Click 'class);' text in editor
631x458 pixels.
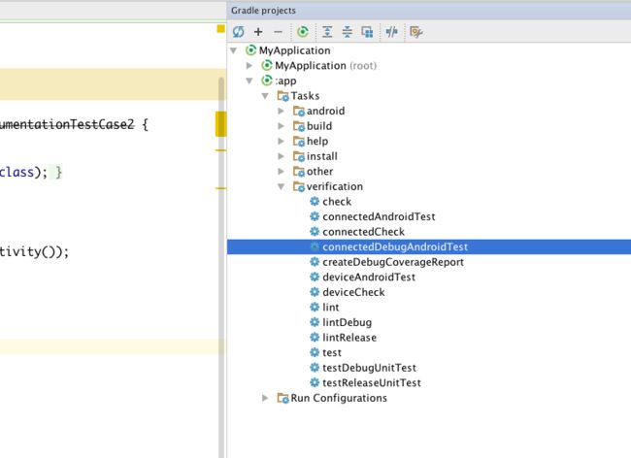click(x=23, y=173)
